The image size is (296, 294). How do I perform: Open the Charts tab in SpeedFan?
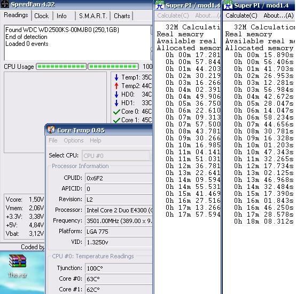122,16
